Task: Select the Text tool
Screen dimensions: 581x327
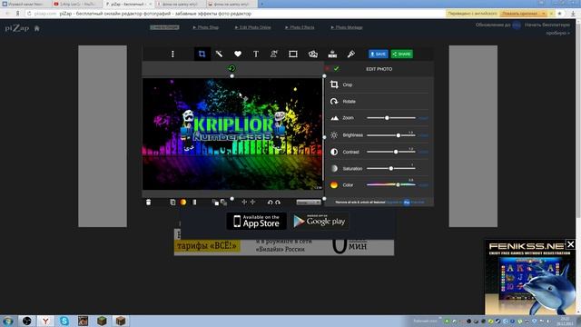Action: pyautogui.click(x=256, y=54)
